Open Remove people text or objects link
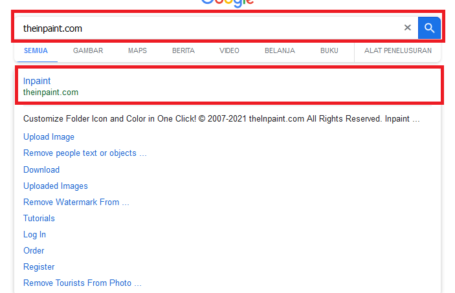The width and height of the screenshot is (455, 293). point(85,153)
